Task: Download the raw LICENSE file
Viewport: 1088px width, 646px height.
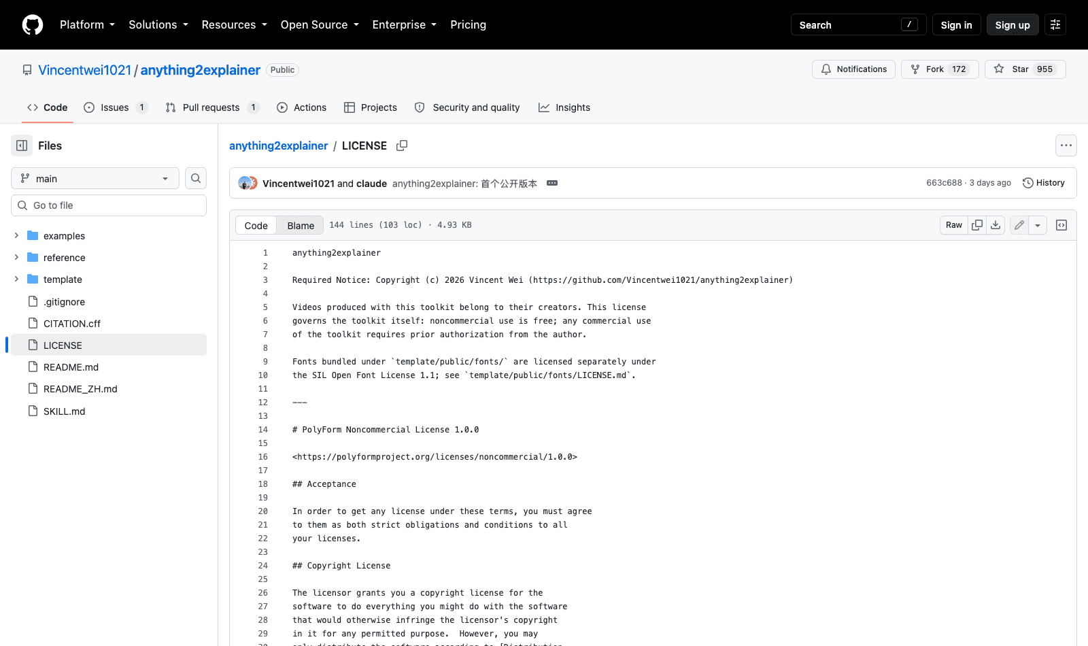Action: pyautogui.click(x=996, y=225)
